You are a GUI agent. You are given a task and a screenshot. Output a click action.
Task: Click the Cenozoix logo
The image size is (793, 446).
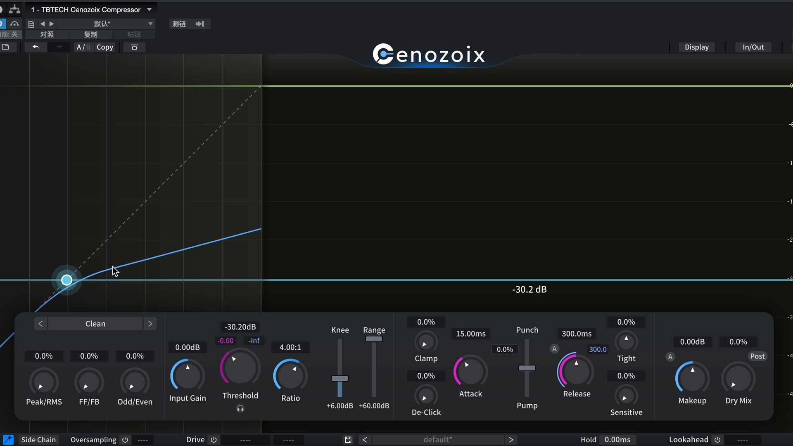coord(429,54)
